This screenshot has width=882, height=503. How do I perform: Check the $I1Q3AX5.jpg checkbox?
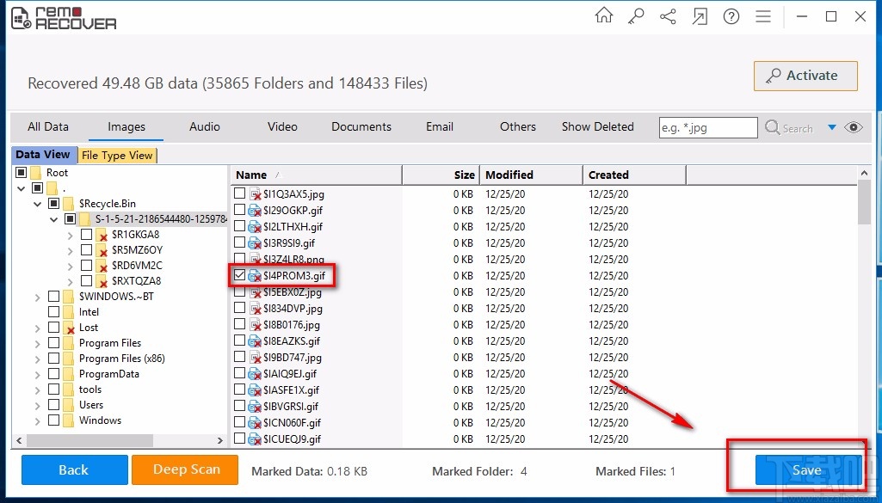tap(238, 193)
